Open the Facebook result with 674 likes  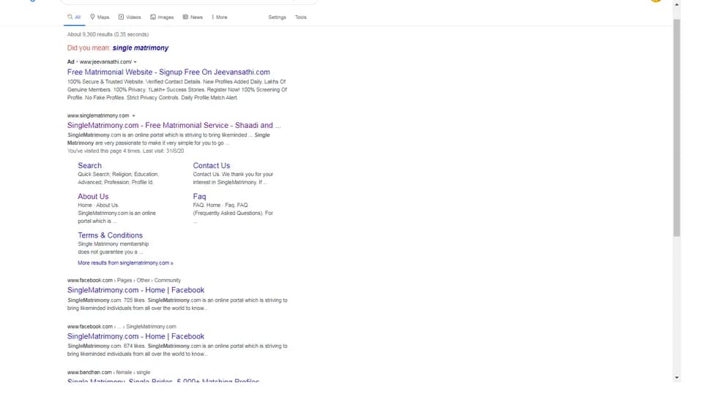pyautogui.click(x=136, y=336)
